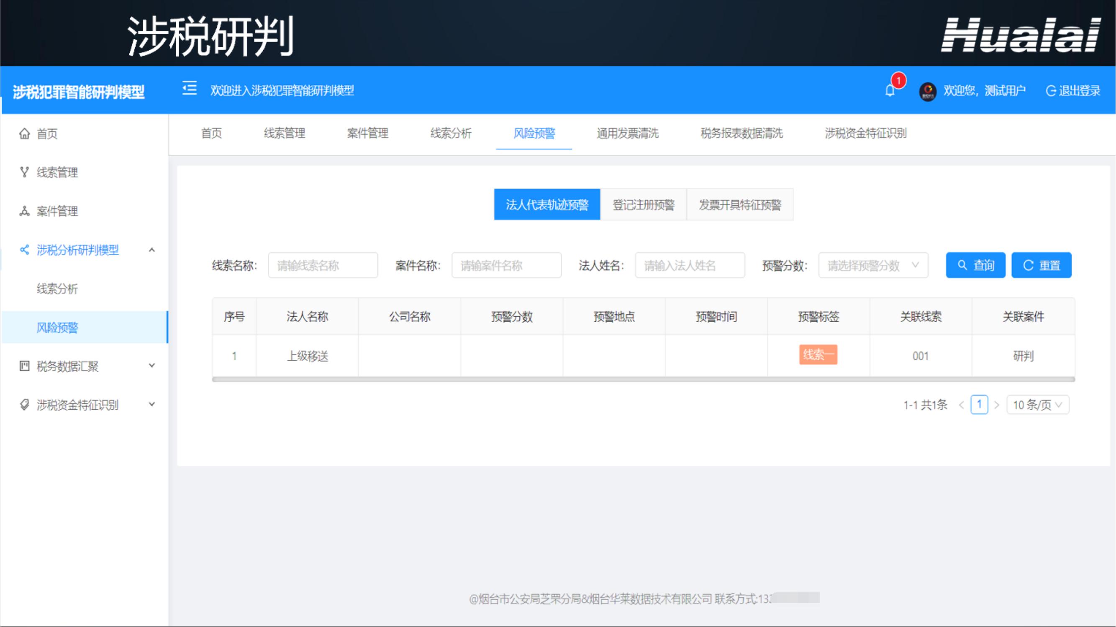
Task: Switch to the 线索管理 top tab
Action: tap(285, 133)
